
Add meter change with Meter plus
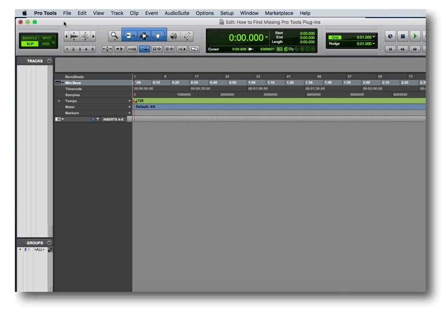point(130,107)
